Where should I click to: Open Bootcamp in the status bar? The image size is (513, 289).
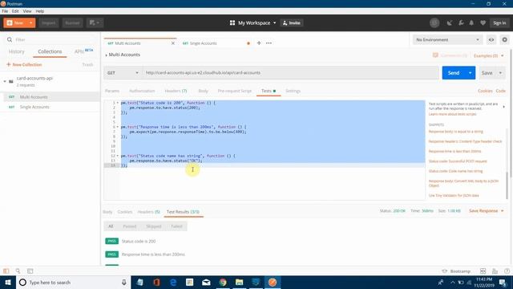456,271
